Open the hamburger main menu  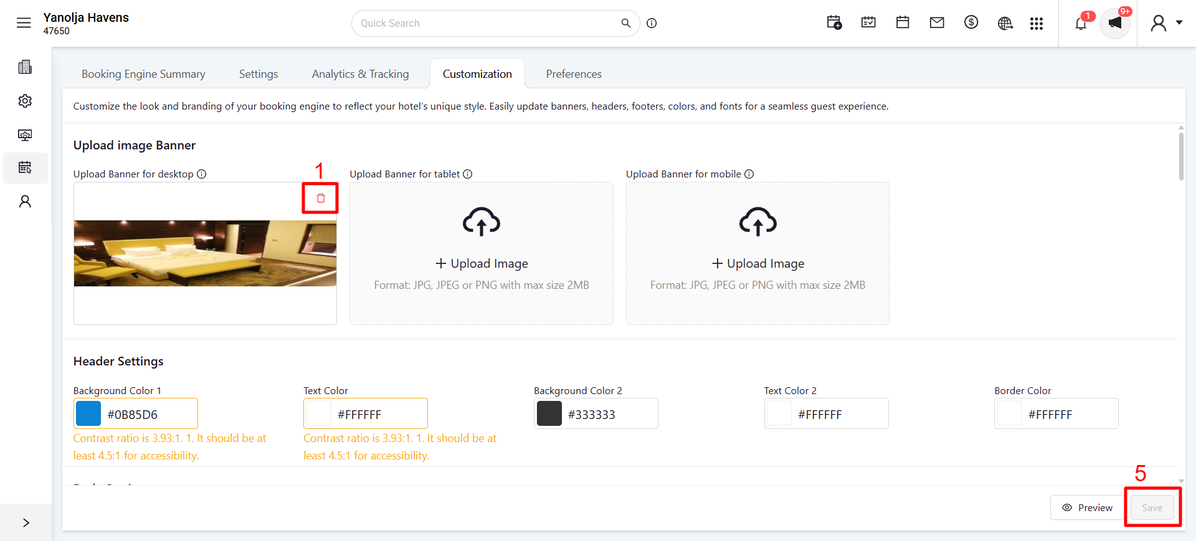[24, 23]
